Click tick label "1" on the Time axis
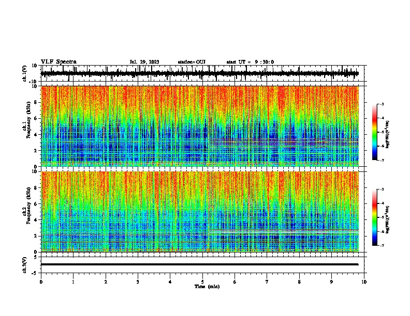Viewport: 410px width, 316px height. 73,282
